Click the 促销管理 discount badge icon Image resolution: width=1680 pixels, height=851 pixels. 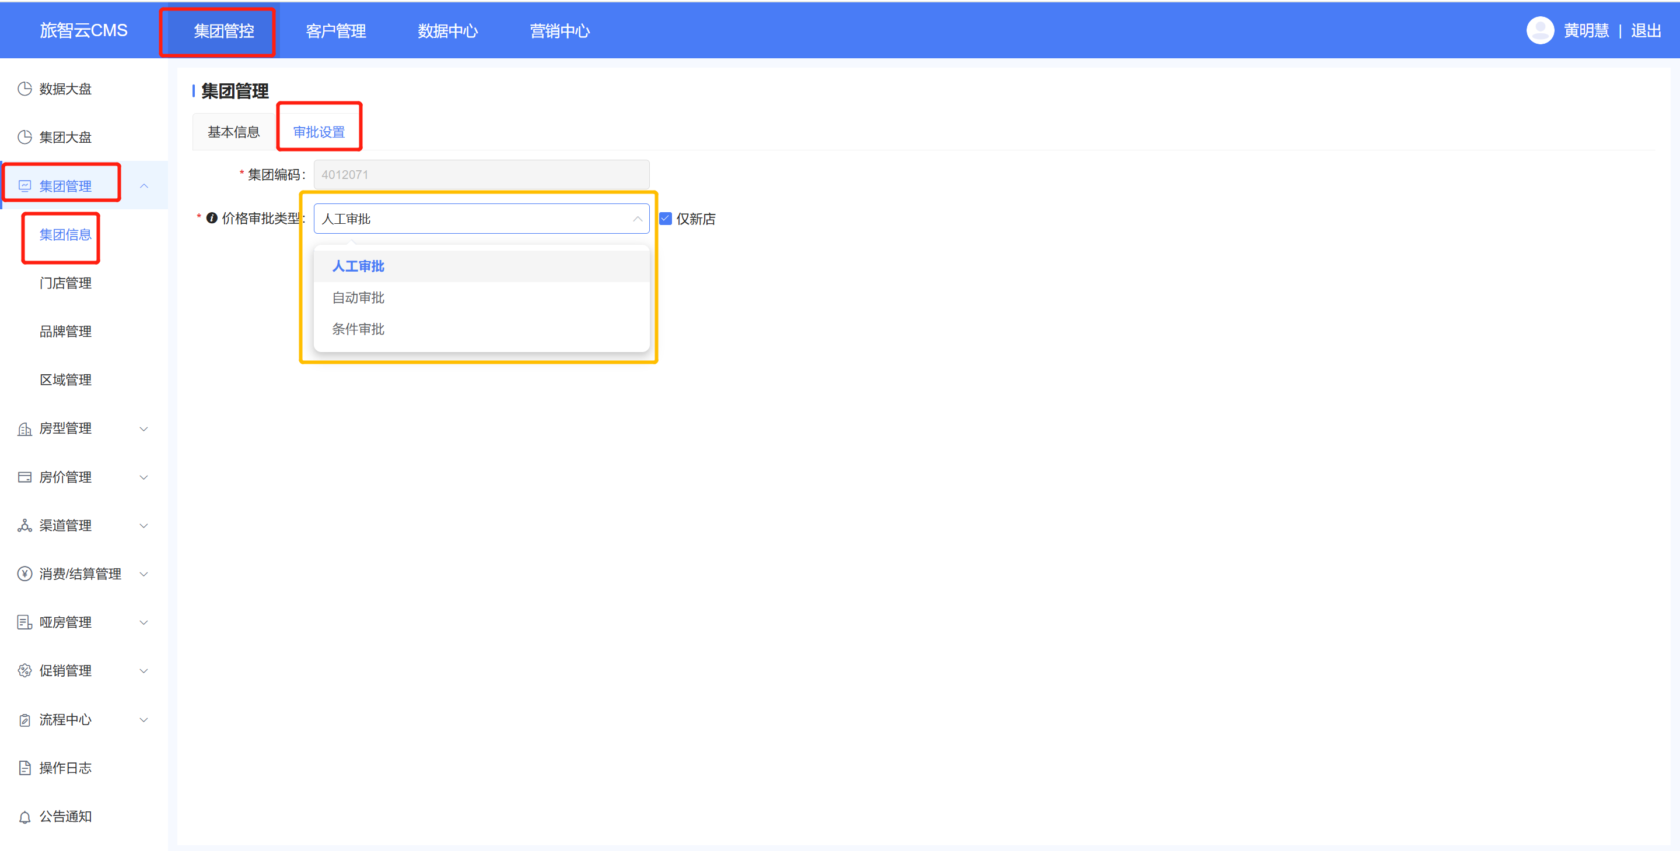pos(24,670)
